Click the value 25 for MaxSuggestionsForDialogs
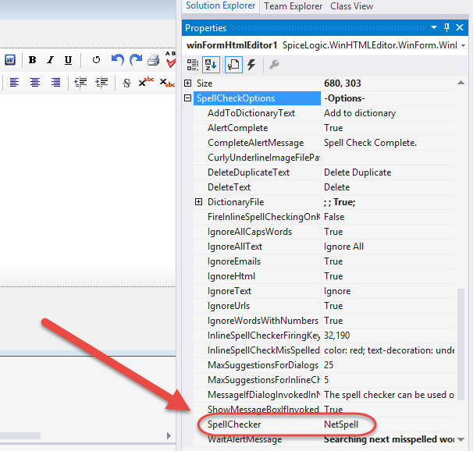Viewport: 473px width, 451px height. [x=388, y=365]
